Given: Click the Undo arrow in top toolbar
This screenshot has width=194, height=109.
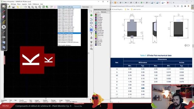Looking at the screenshot, I should click(x=18, y=7).
